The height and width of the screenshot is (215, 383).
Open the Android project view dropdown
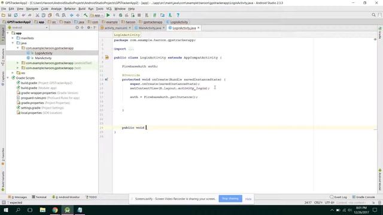[x=28, y=27]
